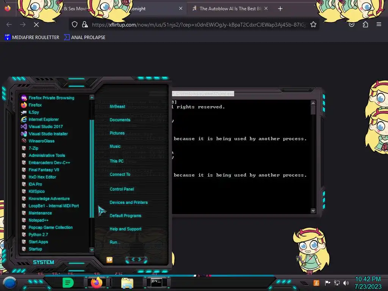The image size is (388, 291).
Task: Expand the 7-Zip folder
Action: [30, 148]
